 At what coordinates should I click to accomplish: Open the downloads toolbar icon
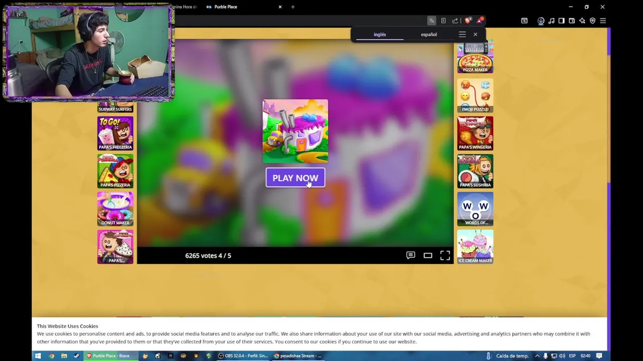pos(541,21)
